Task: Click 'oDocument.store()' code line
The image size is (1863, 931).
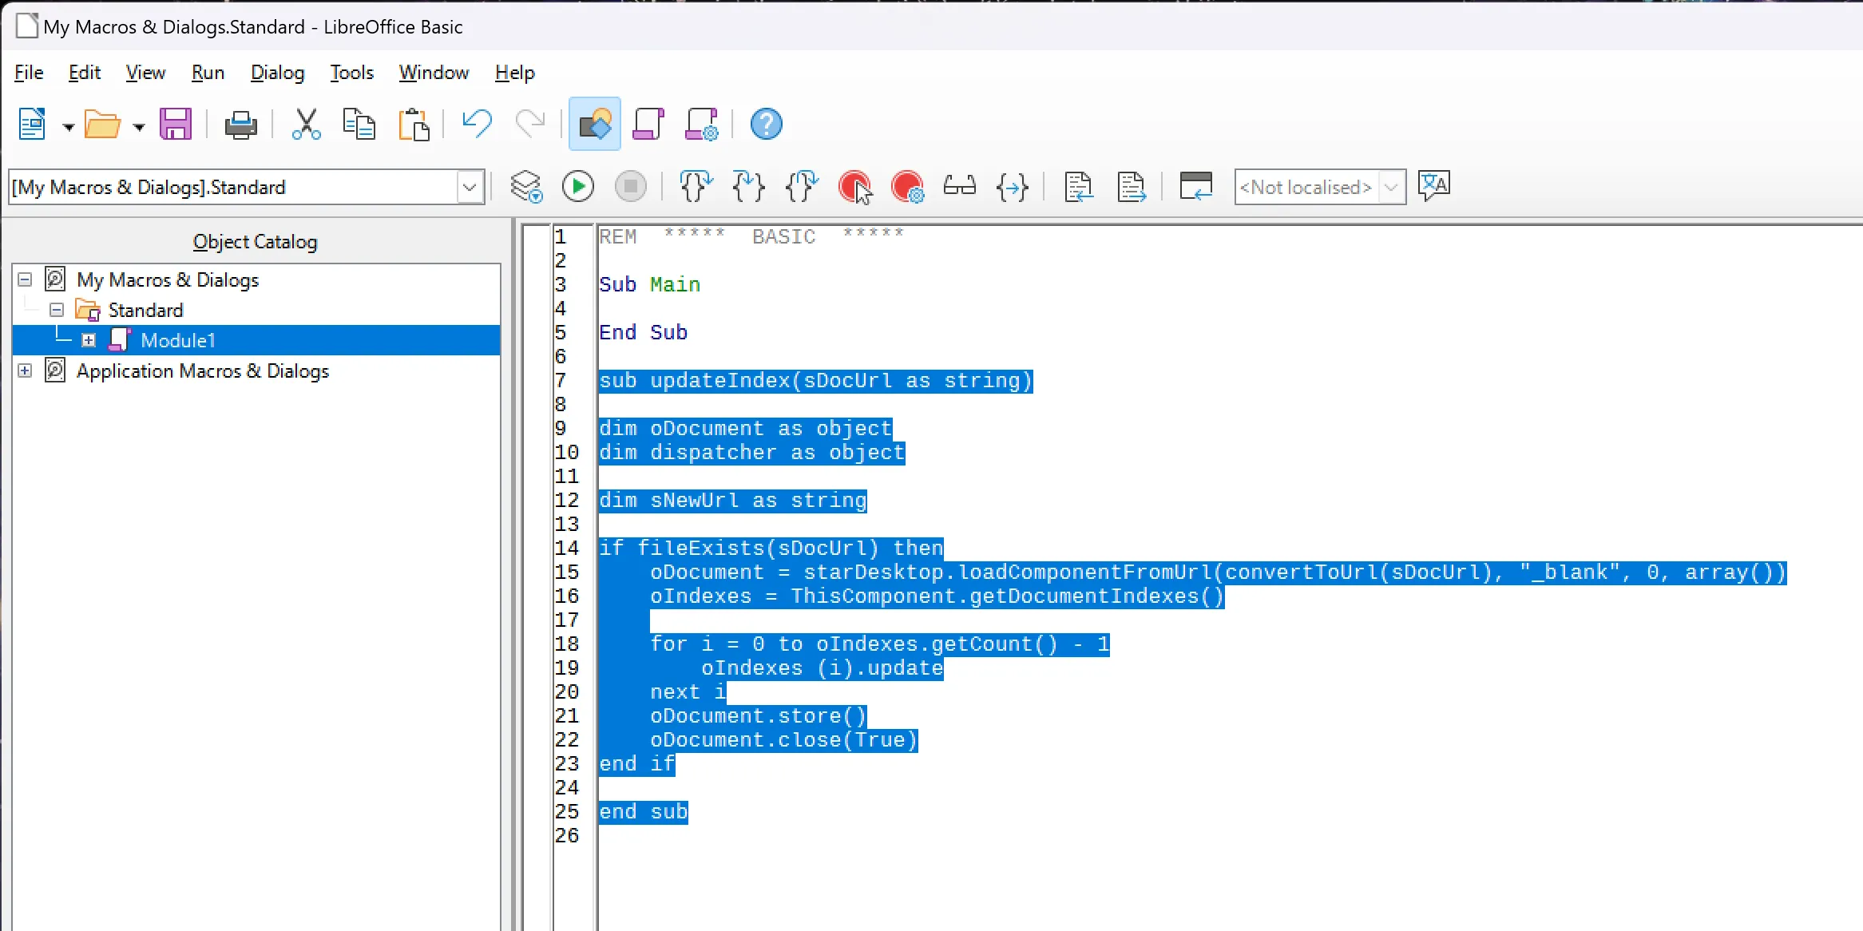Action: pos(758,716)
